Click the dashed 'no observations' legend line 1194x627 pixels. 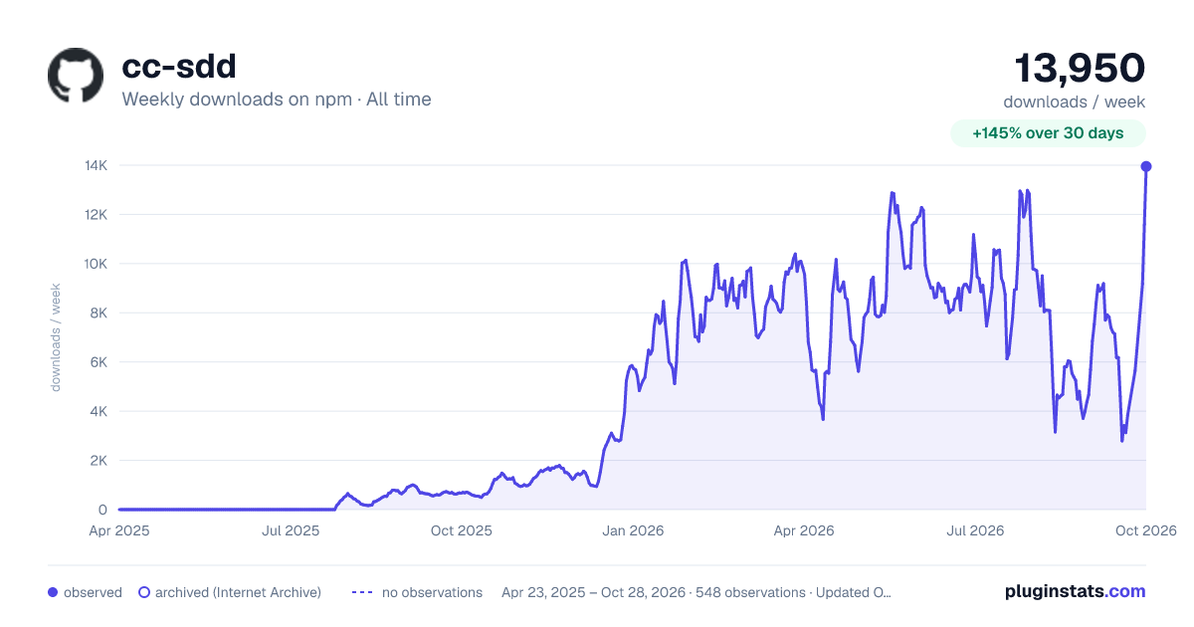coord(362,592)
